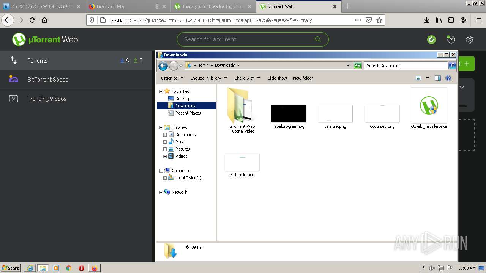The width and height of the screenshot is (486, 273).
Task: Open the view options dropdown arrow
Action: coord(427,78)
